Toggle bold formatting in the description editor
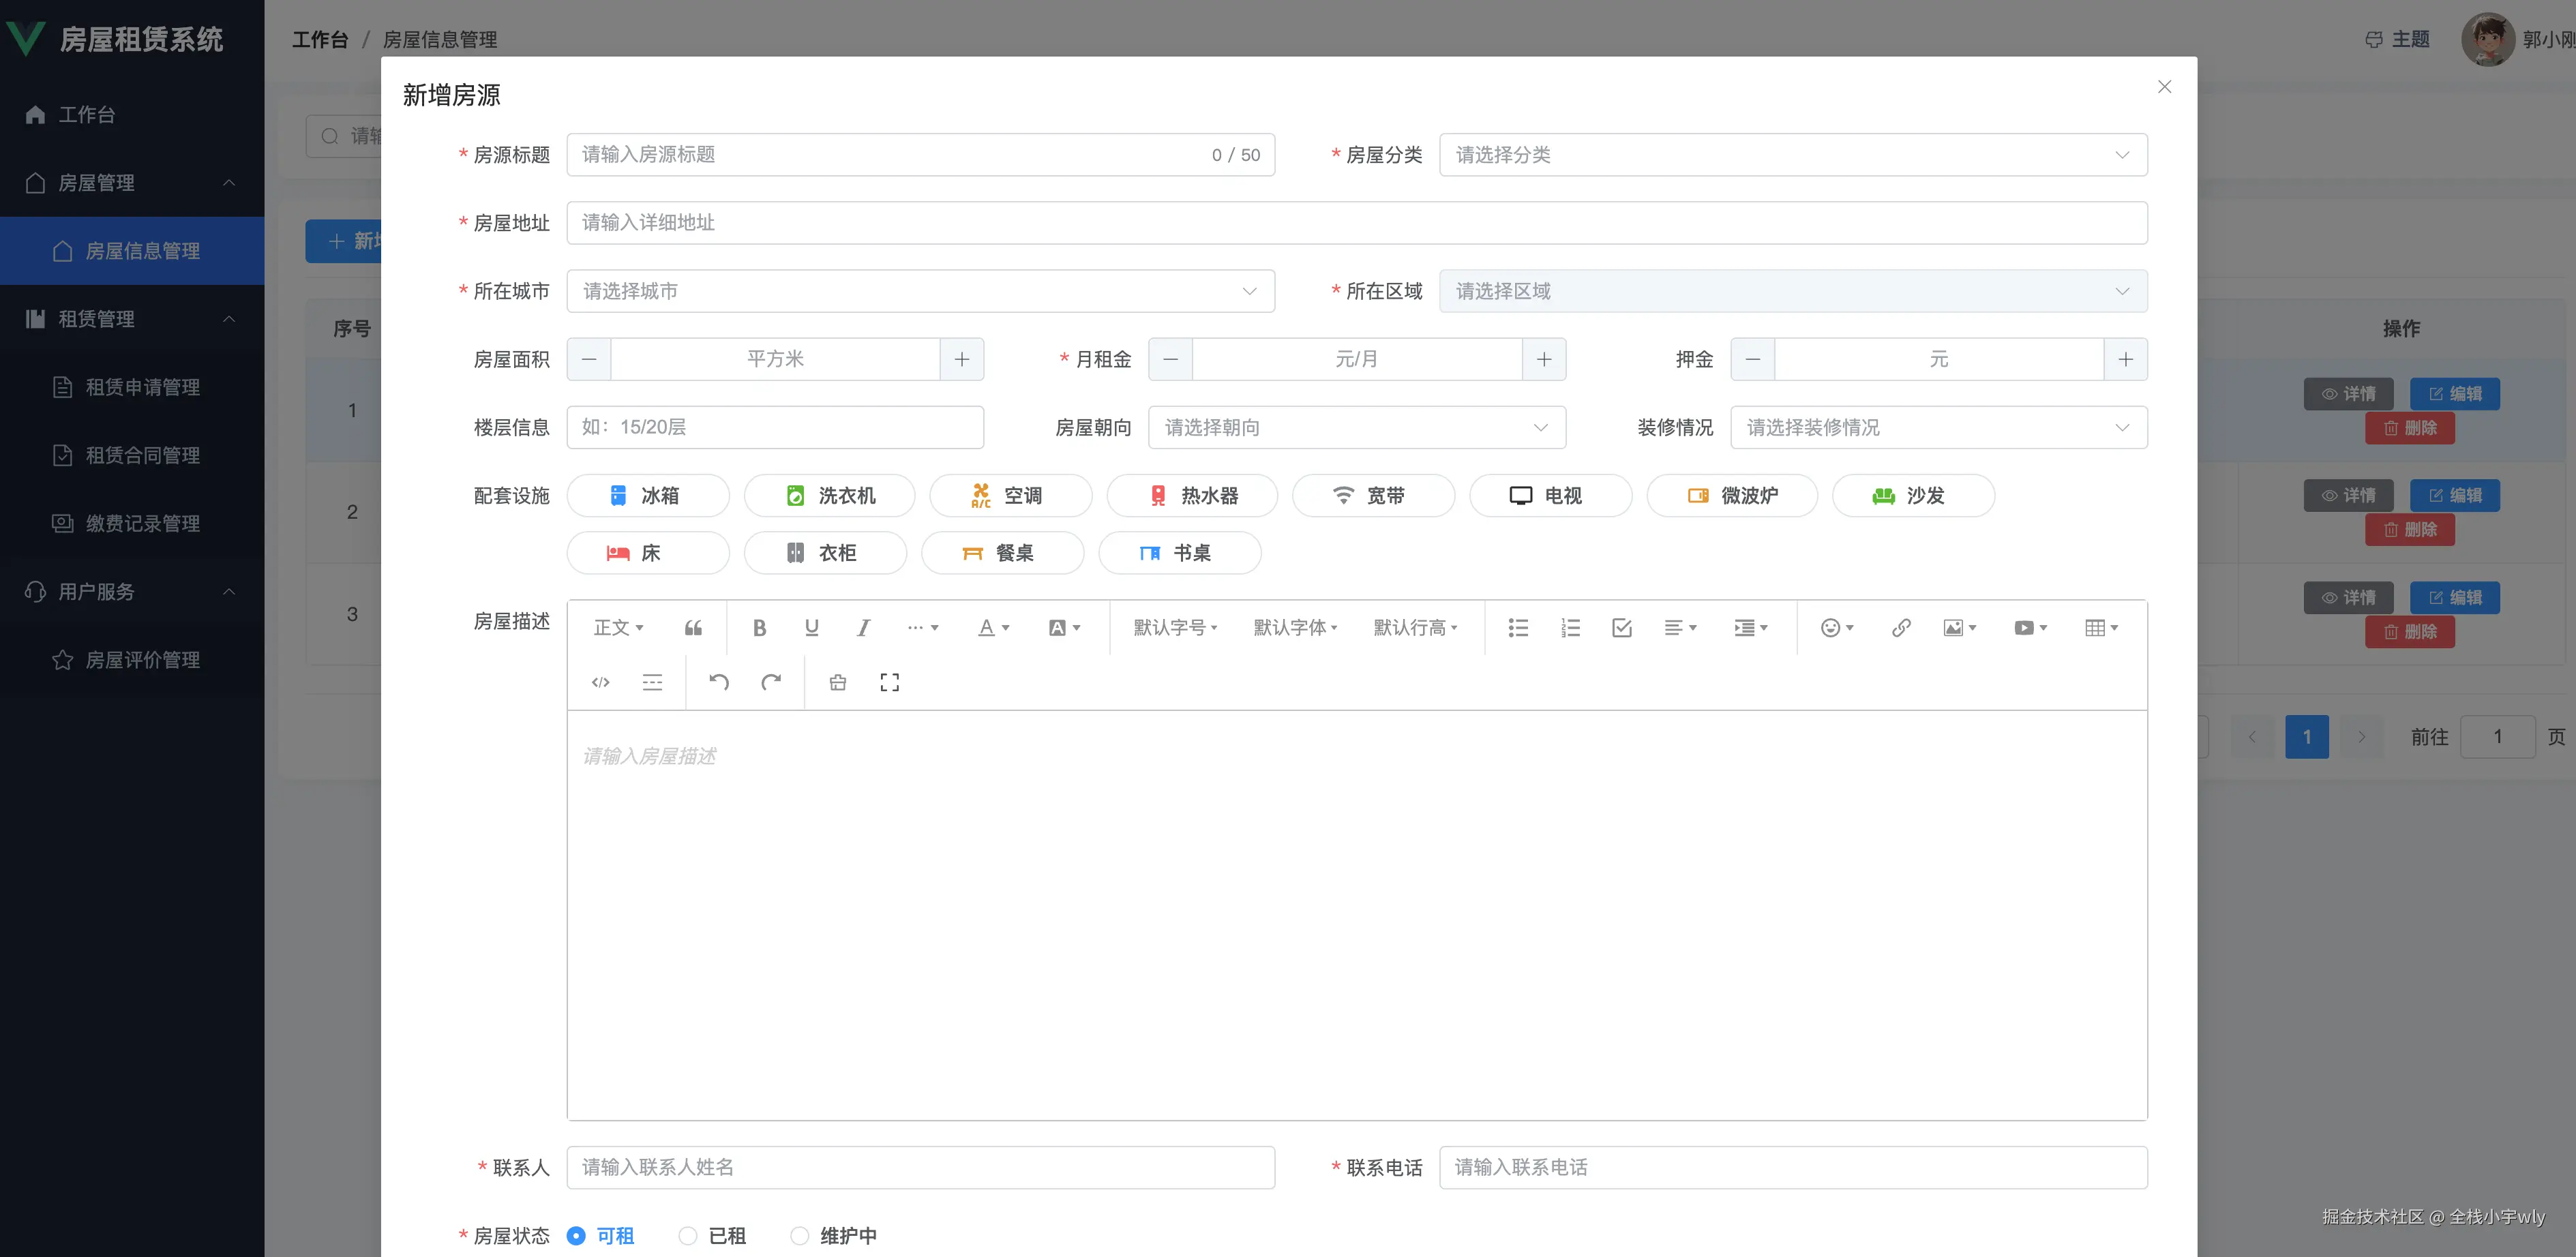This screenshot has height=1257, width=2576. pos(759,627)
